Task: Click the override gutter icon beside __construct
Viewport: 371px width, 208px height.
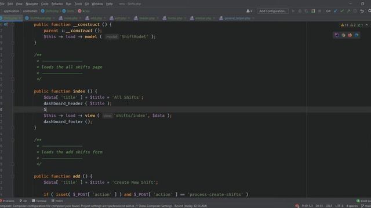Action: [6, 24]
